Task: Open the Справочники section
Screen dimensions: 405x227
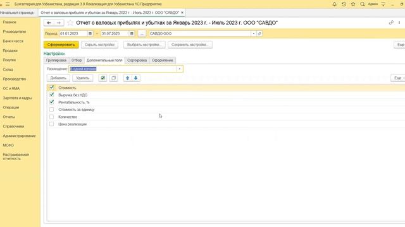Action: point(13,126)
